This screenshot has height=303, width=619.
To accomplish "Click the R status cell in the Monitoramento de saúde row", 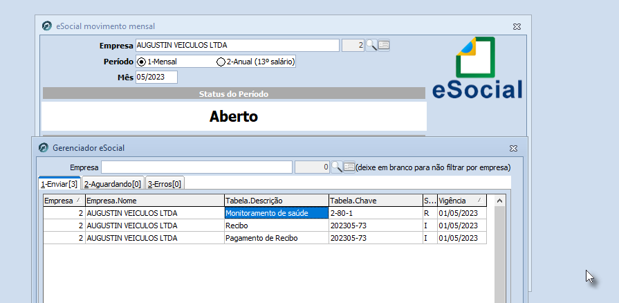I will click(x=429, y=213).
